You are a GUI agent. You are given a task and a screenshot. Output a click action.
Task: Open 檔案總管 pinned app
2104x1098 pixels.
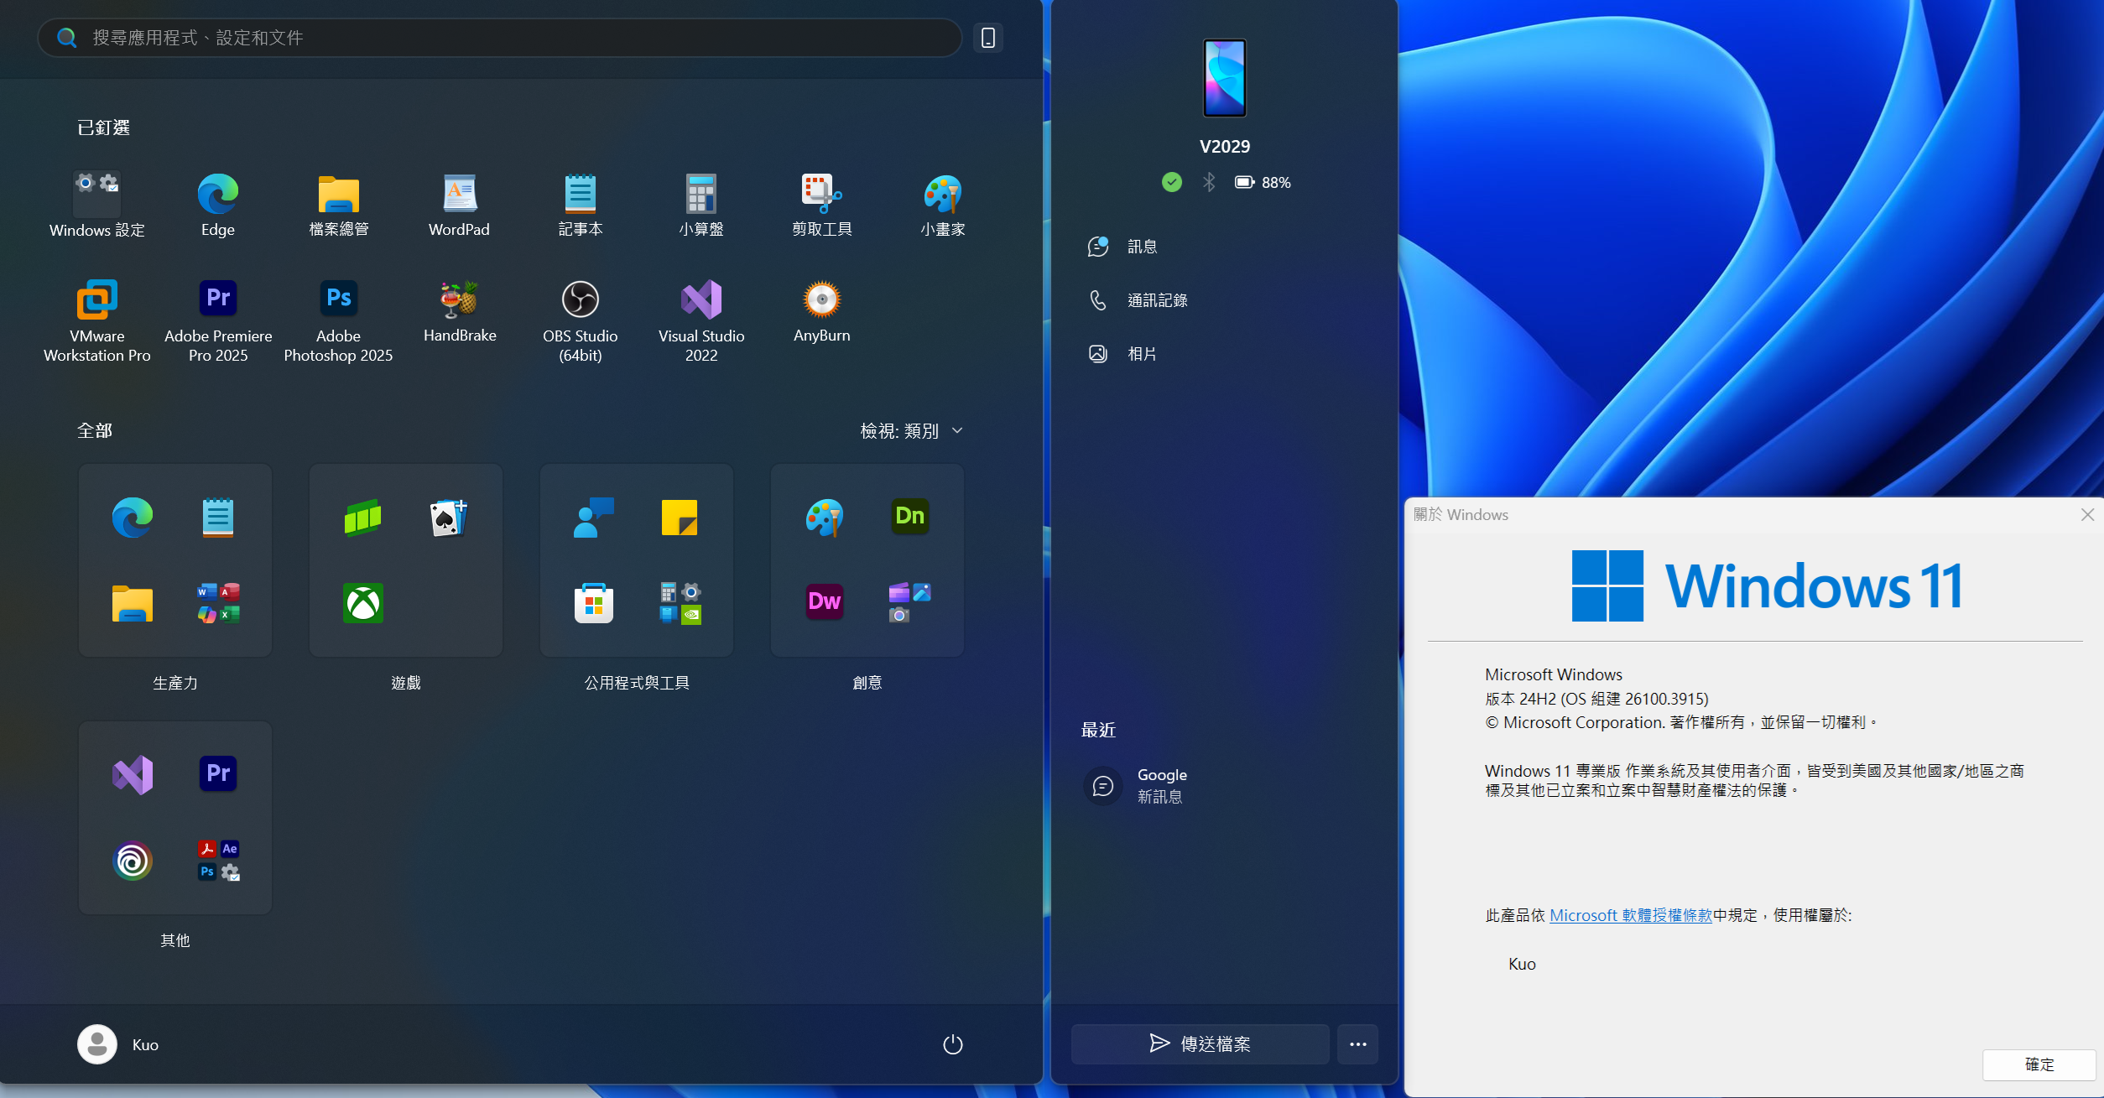tap(339, 205)
